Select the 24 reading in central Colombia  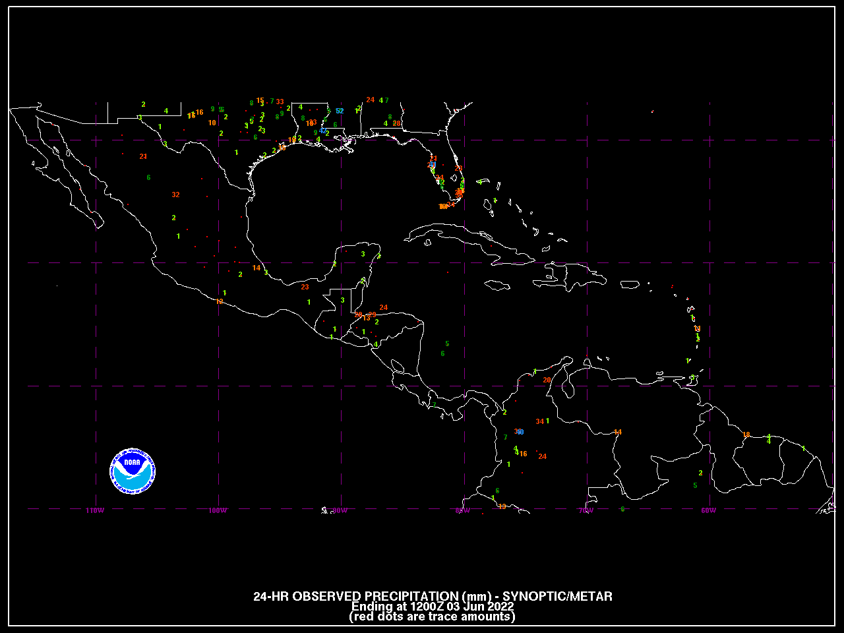pyautogui.click(x=542, y=456)
